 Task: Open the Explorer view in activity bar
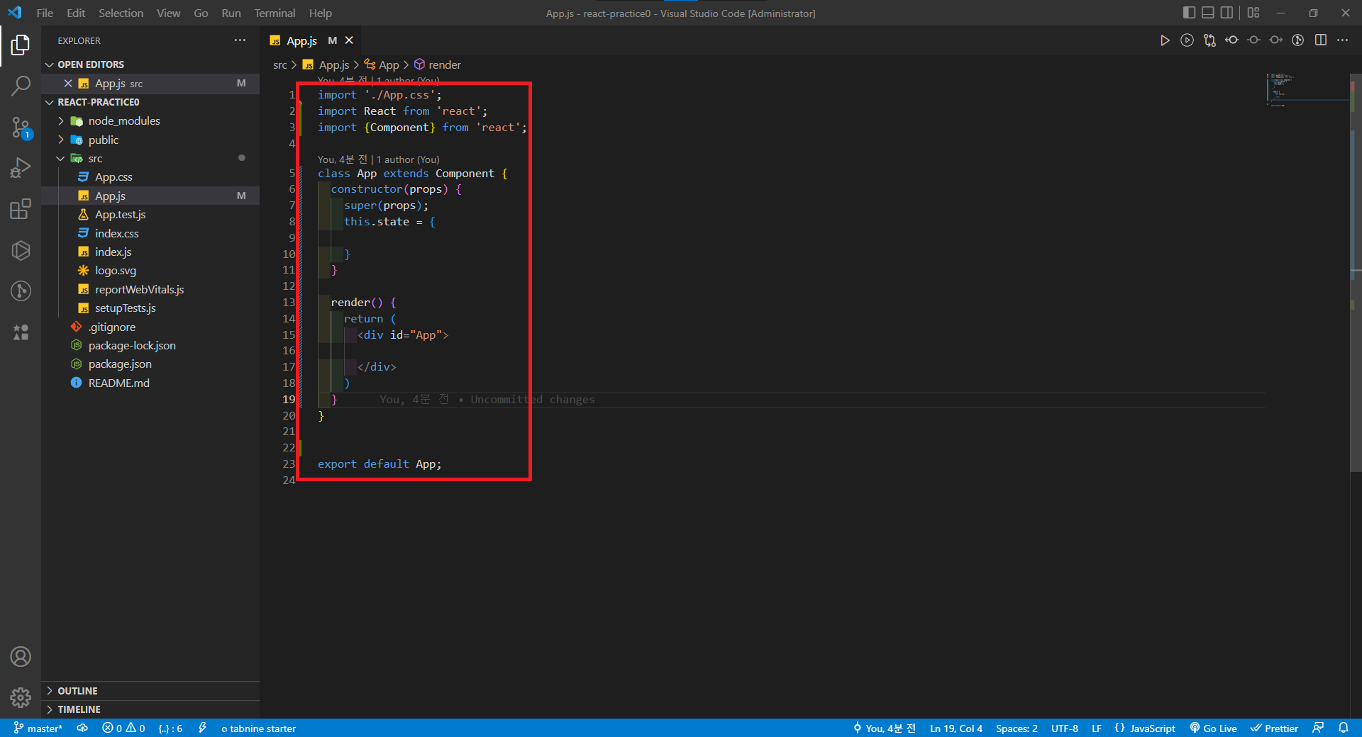coord(21,45)
